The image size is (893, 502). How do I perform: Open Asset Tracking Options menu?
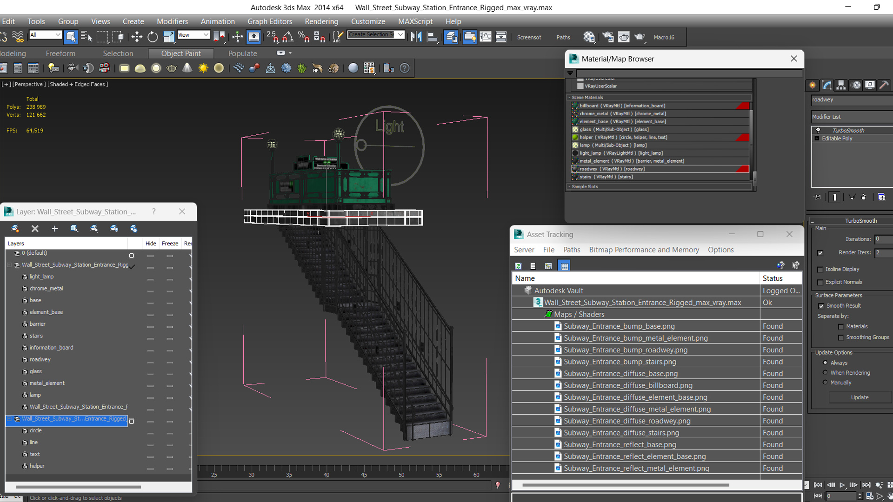click(x=720, y=250)
